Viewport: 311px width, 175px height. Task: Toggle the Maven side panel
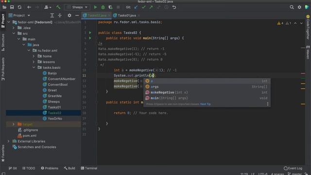(x=308, y=52)
